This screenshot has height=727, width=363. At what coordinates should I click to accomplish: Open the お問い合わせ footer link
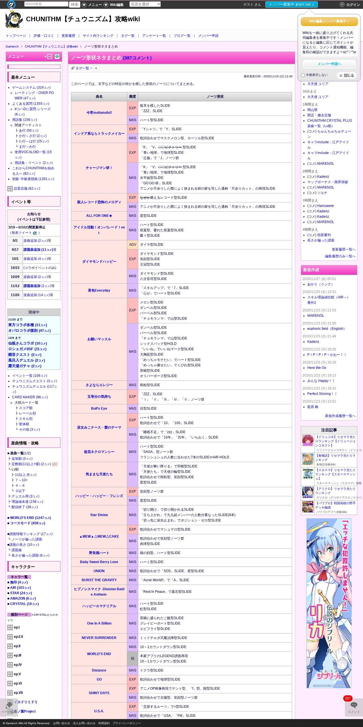point(61,723)
